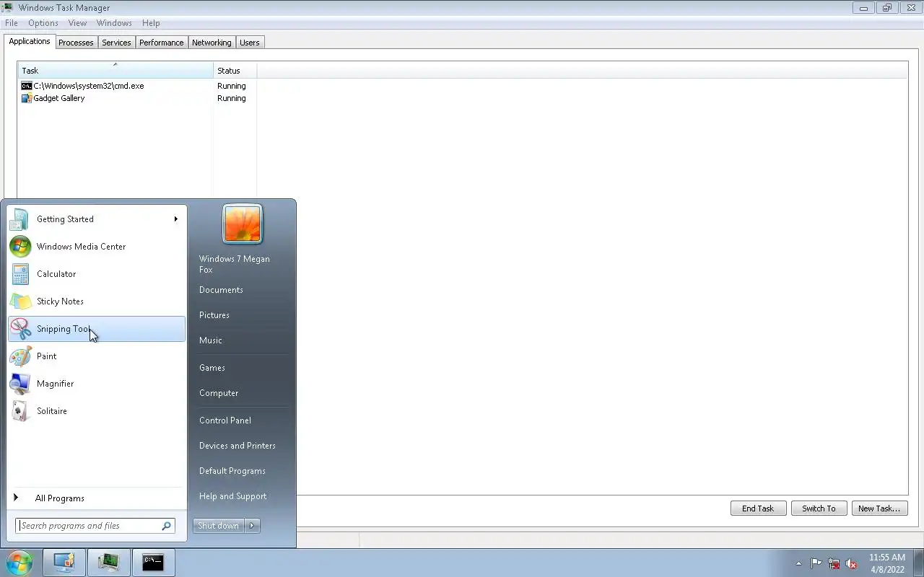Click the muted volume tray icon
924x577 pixels.
(x=852, y=563)
